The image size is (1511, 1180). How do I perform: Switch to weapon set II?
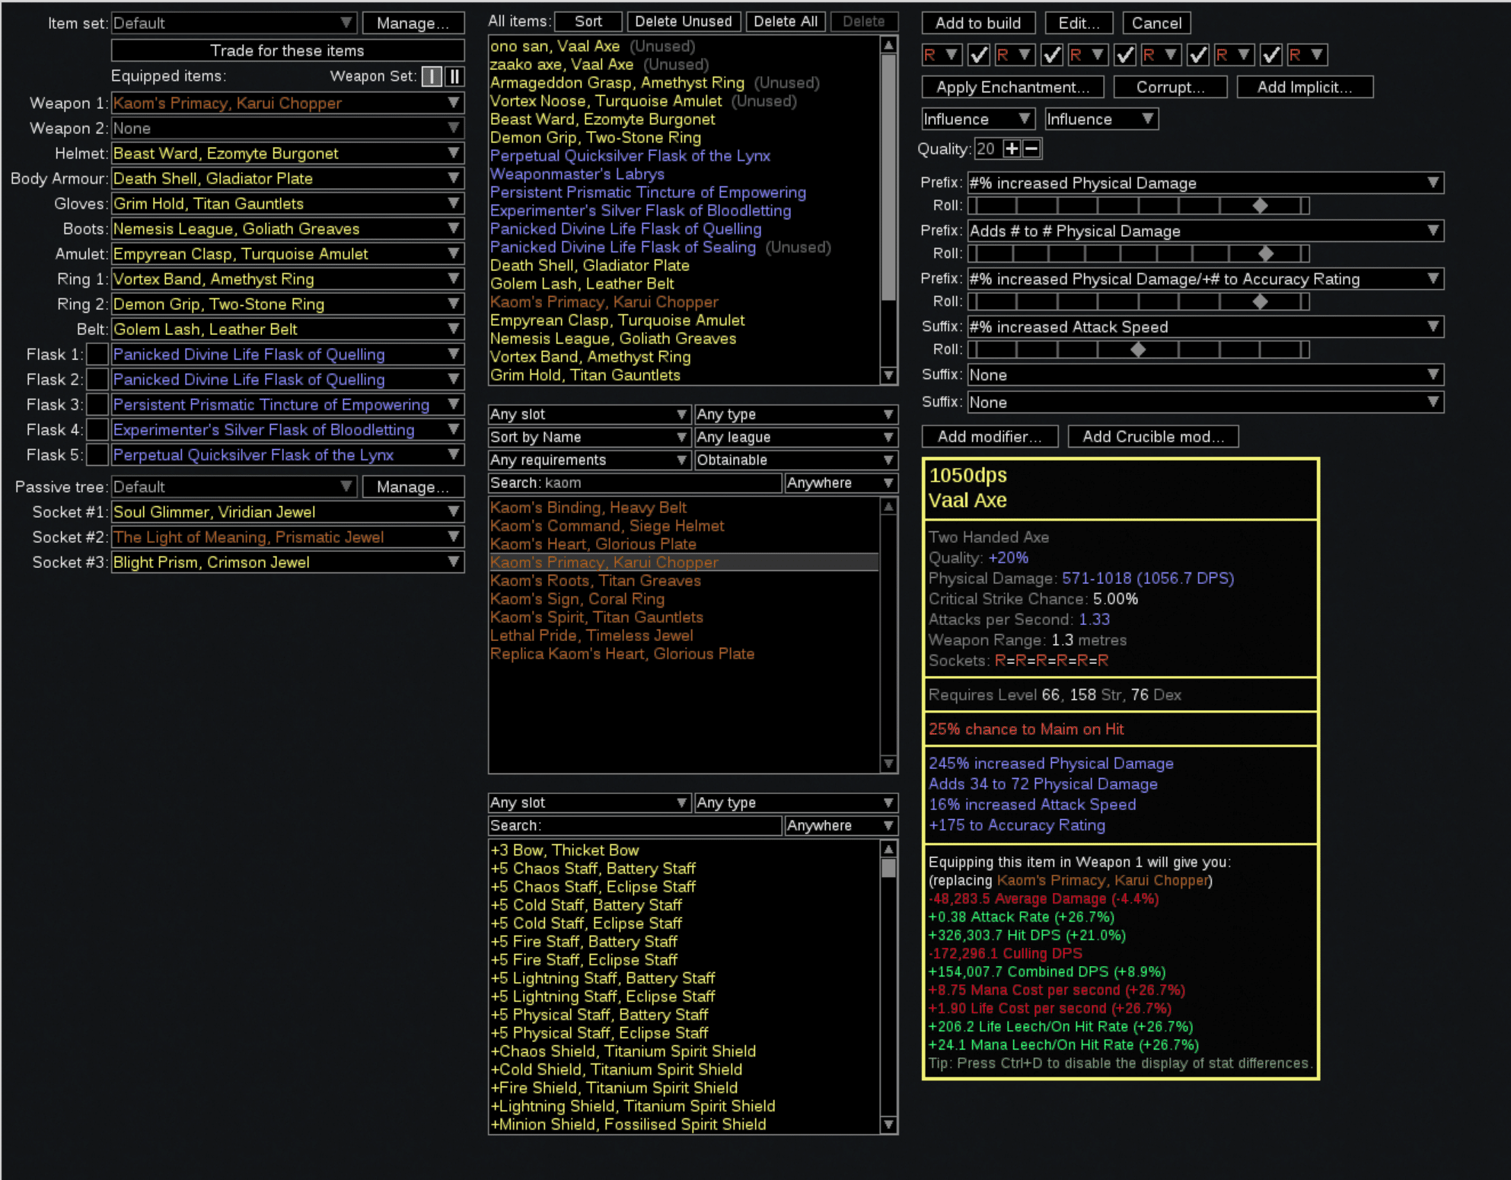(x=454, y=76)
